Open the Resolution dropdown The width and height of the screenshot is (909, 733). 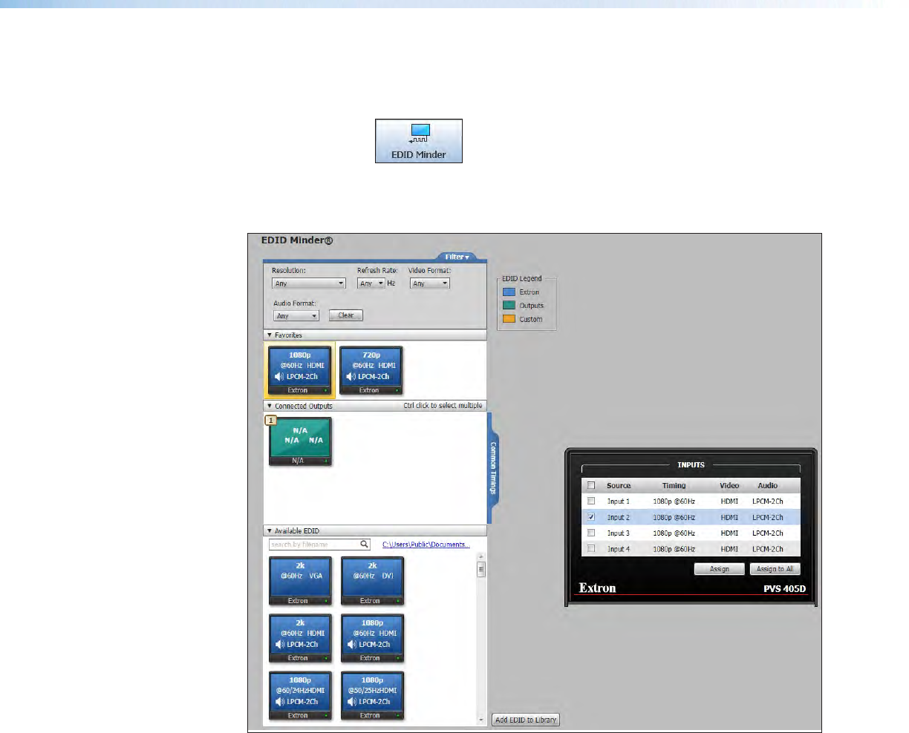coord(309,283)
